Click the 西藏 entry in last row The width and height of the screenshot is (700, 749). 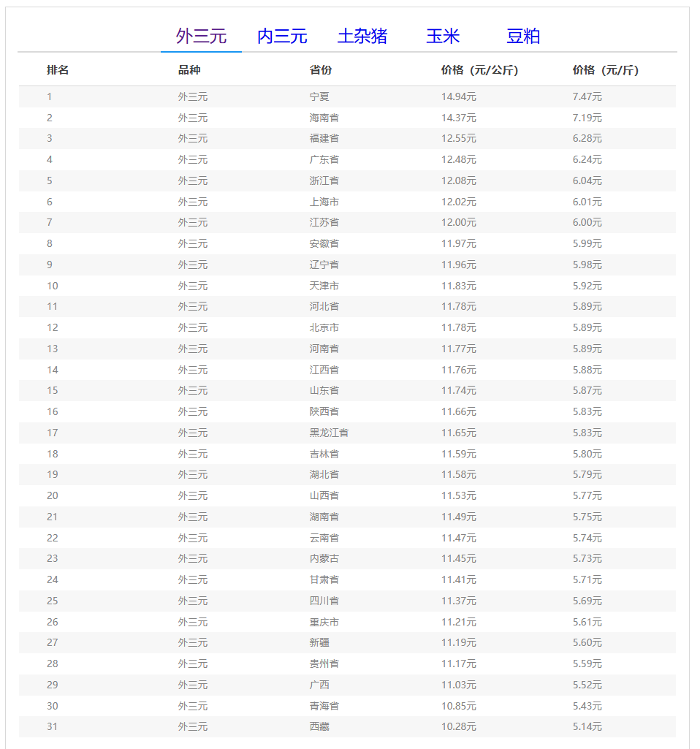click(x=319, y=726)
